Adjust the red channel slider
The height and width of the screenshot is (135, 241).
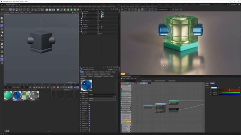[x=229, y=90]
